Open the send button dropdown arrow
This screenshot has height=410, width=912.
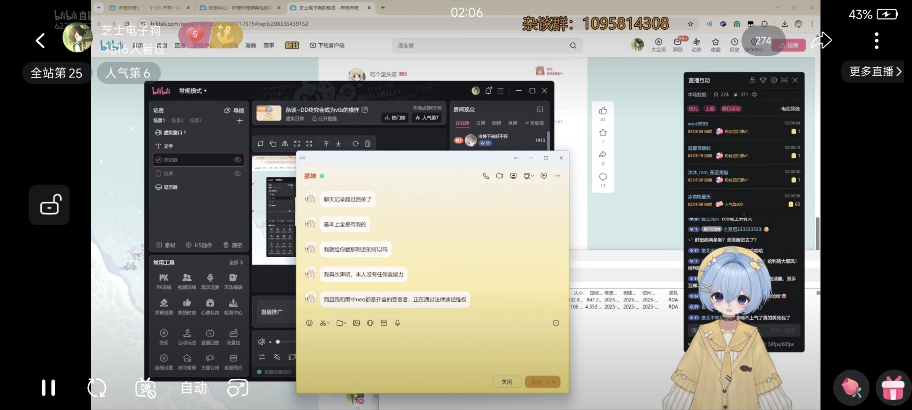pyautogui.click(x=554, y=382)
